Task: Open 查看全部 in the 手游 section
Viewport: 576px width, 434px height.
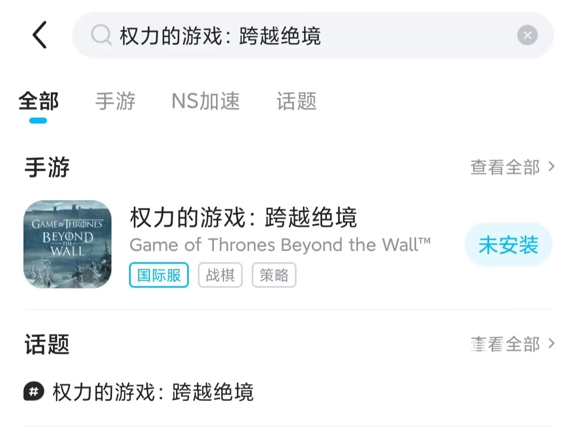Action: tap(505, 167)
